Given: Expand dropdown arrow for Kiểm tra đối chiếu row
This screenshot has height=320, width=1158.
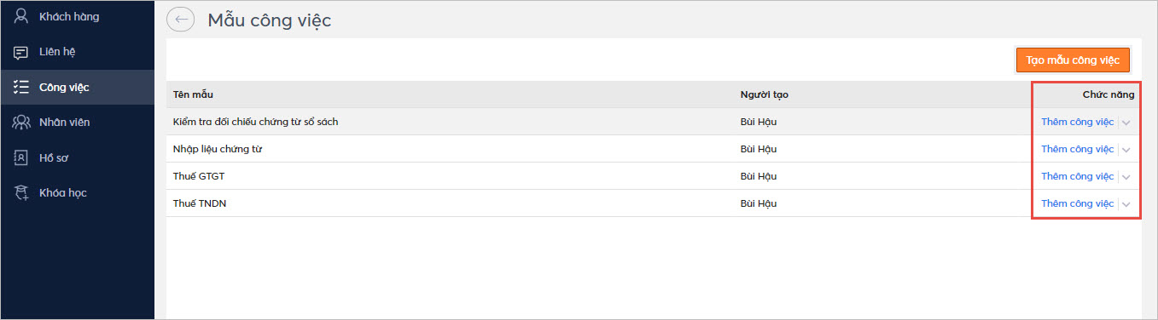Looking at the screenshot, I should pyautogui.click(x=1126, y=123).
